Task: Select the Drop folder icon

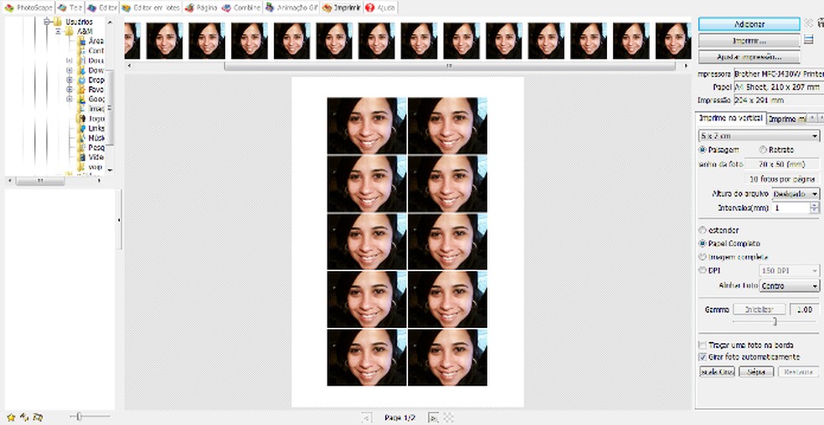Action: (81, 79)
